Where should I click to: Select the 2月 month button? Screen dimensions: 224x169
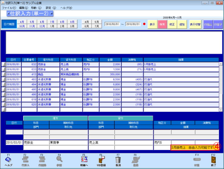62,26
